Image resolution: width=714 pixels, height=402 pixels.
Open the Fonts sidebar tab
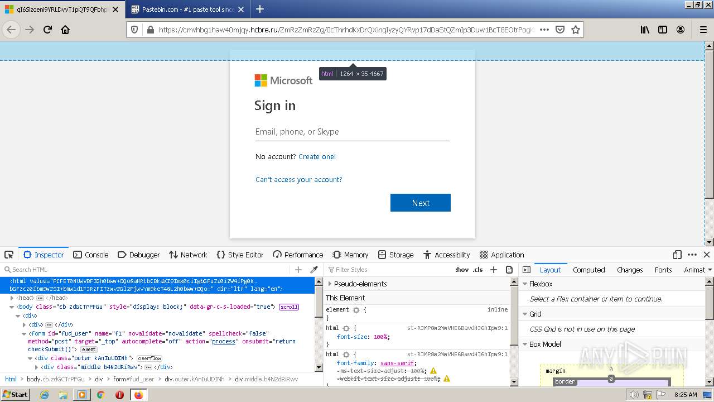663,270
